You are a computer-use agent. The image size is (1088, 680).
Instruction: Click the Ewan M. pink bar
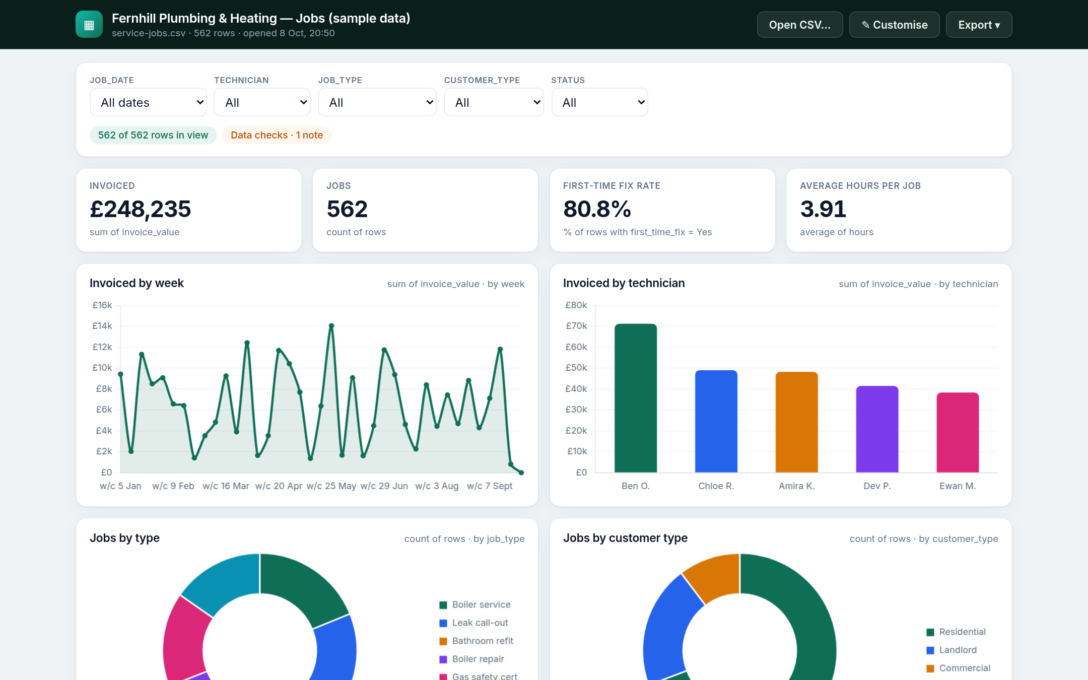(x=958, y=432)
